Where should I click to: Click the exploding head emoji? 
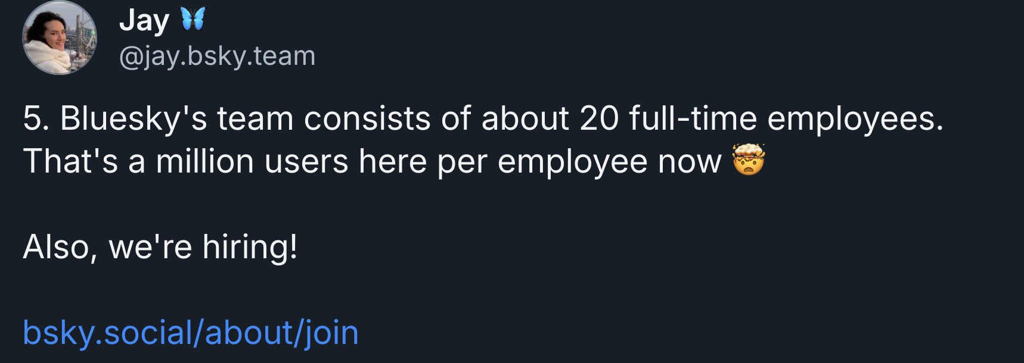(749, 160)
